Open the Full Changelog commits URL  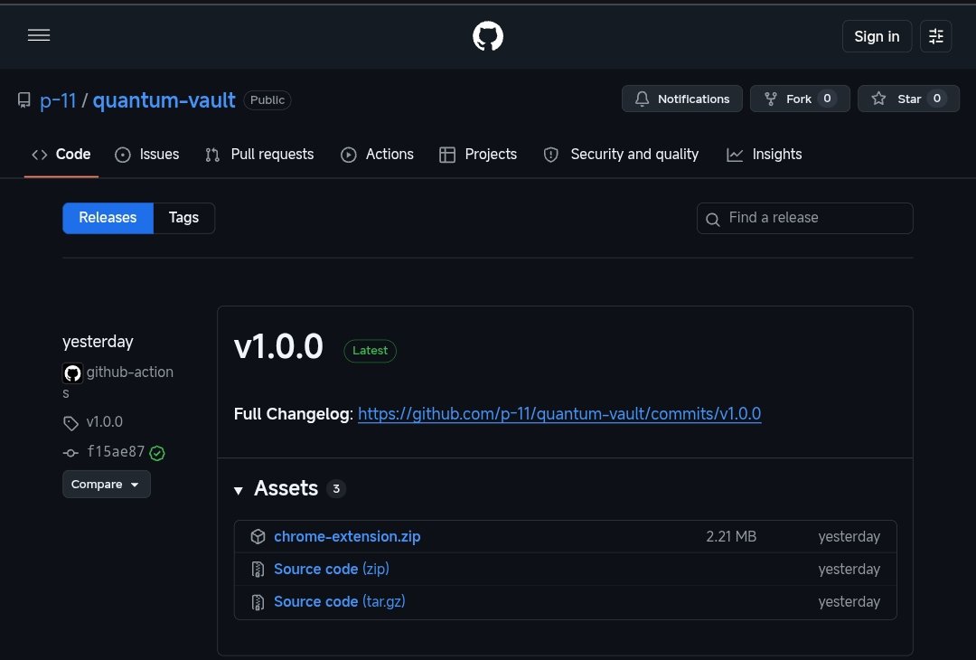tap(559, 414)
